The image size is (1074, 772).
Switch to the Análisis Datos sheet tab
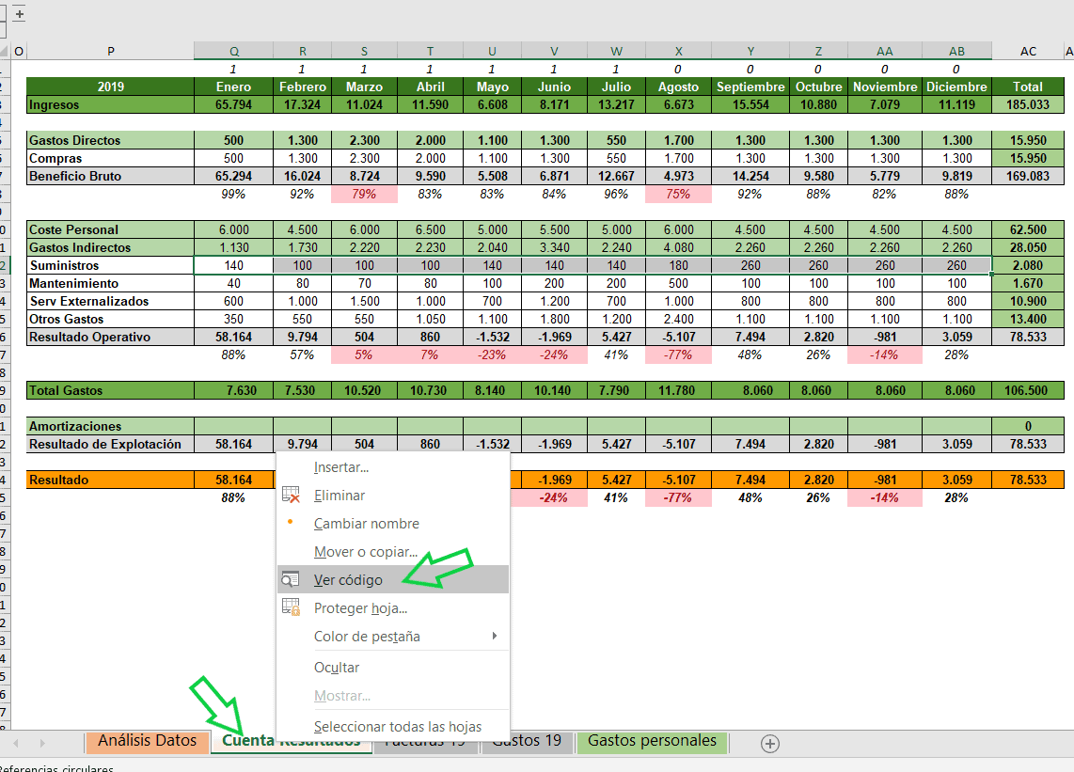point(148,741)
